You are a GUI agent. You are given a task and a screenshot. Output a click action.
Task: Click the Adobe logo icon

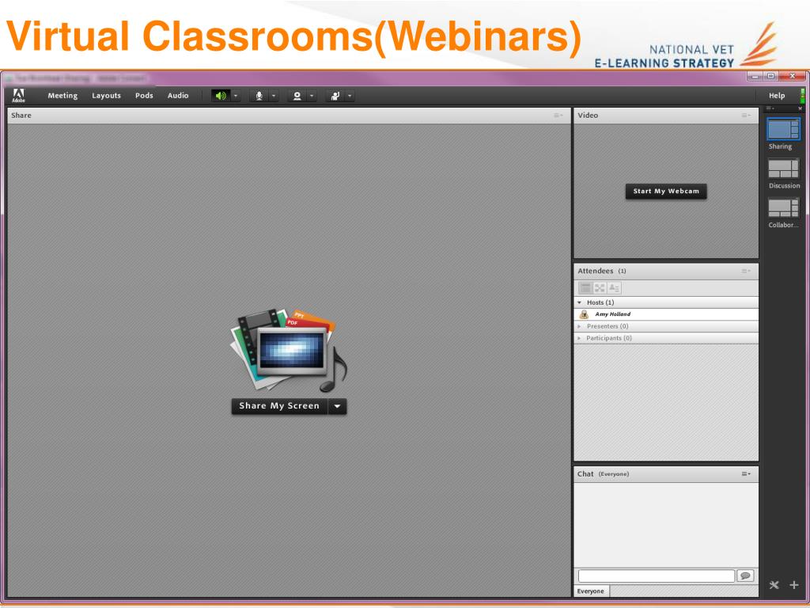19,96
